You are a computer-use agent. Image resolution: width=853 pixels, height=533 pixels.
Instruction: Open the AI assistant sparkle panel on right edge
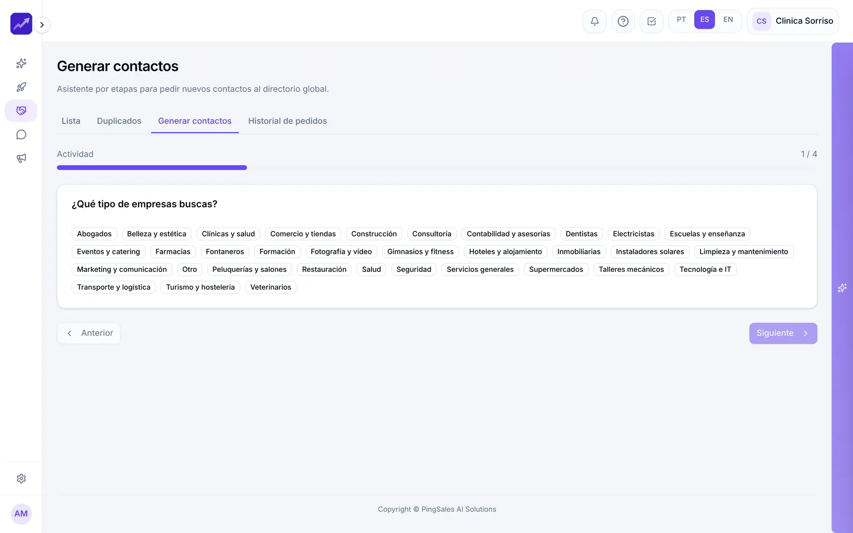842,288
